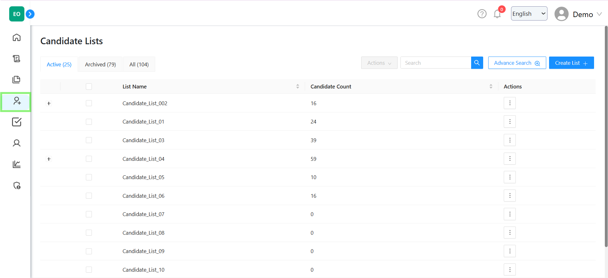Click the candidate add icon in sidebar
The width and height of the screenshot is (608, 278).
pos(16,101)
